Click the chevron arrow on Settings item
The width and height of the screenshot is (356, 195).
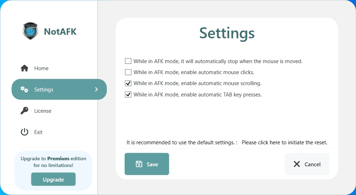tap(96, 89)
